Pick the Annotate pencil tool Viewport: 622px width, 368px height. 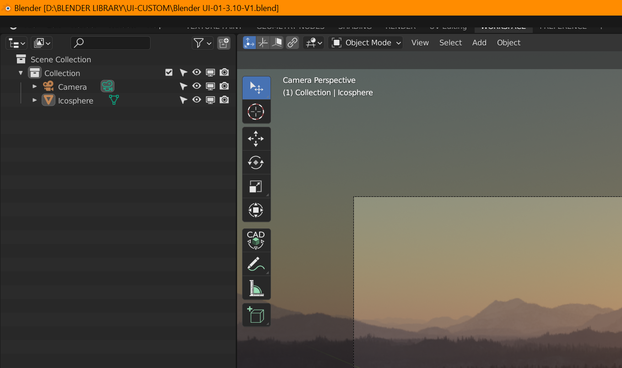click(256, 264)
